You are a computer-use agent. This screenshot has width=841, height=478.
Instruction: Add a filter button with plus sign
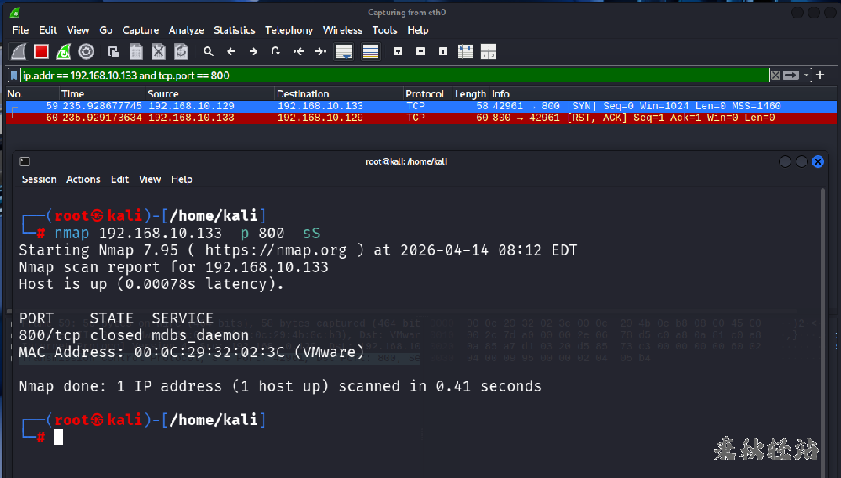[x=820, y=76]
